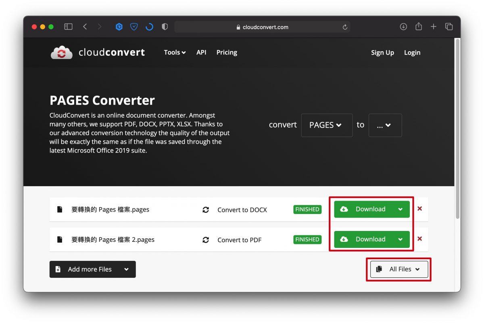Toggle the Safari sidebar icon

click(69, 27)
